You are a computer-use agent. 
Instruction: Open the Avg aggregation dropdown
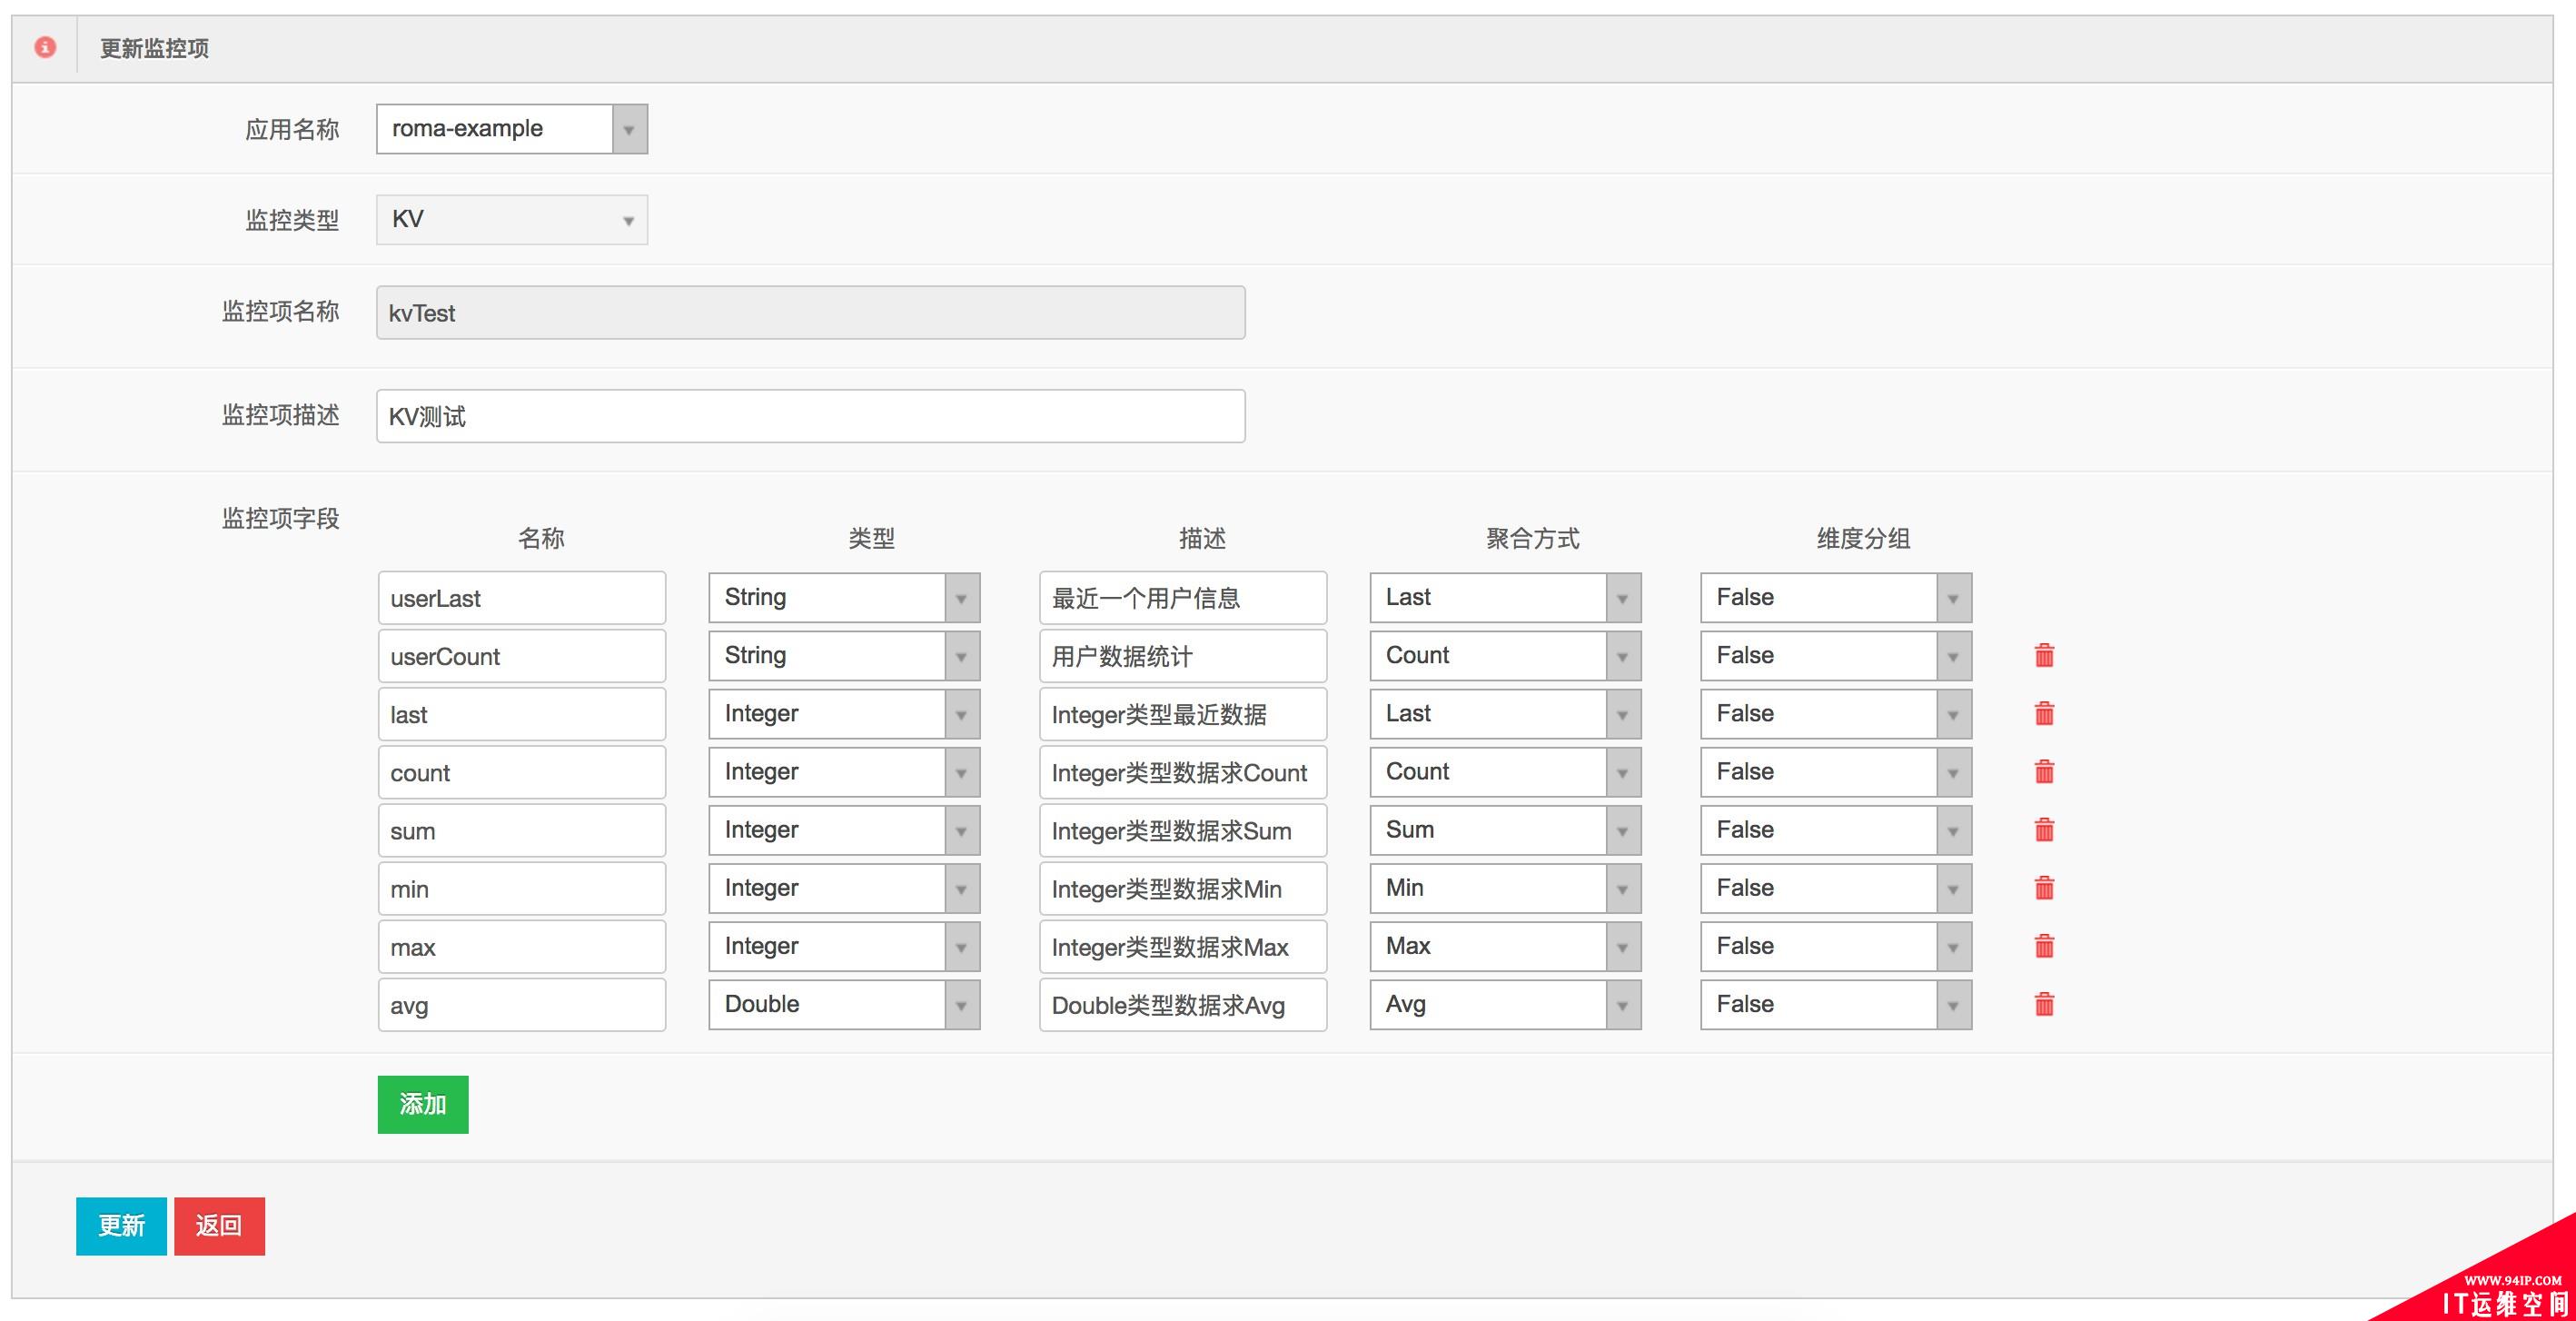click(x=1505, y=1004)
